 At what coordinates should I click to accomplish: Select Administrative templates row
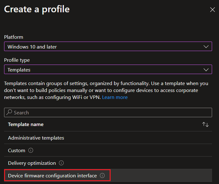[108, 138]
